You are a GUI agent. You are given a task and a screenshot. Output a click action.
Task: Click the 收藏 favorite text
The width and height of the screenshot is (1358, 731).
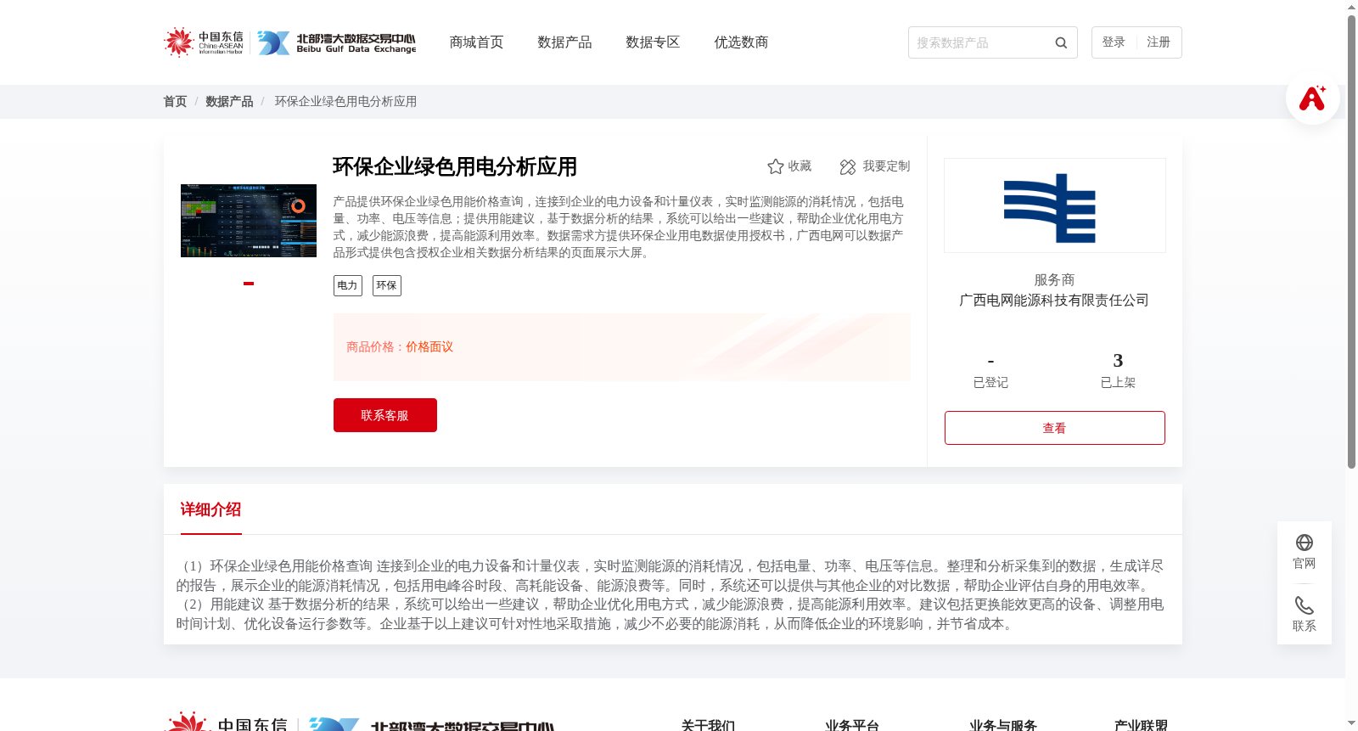point(800,166)
